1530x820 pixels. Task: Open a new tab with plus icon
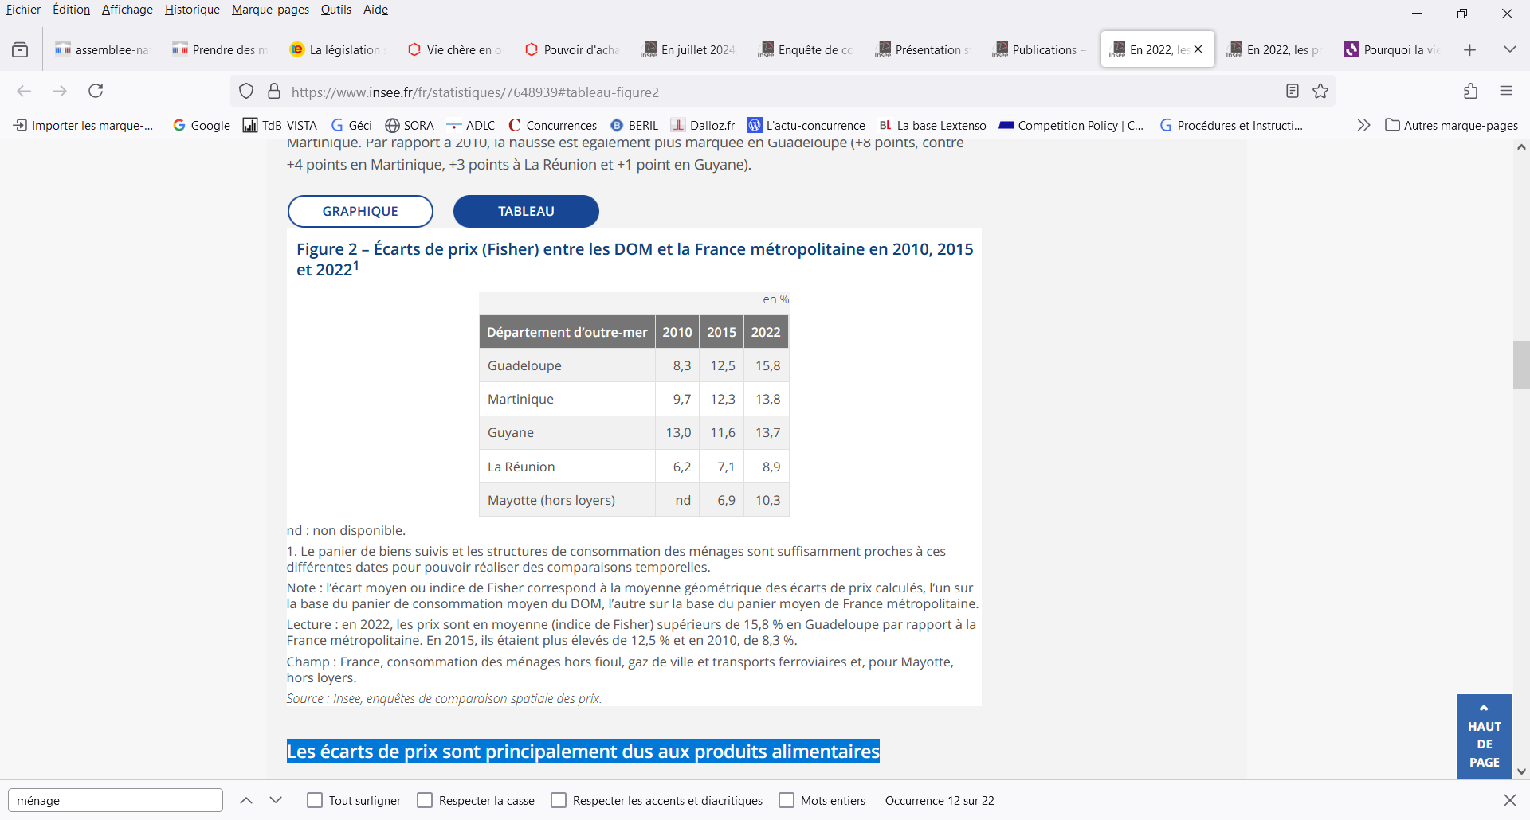pos(1469,50)
